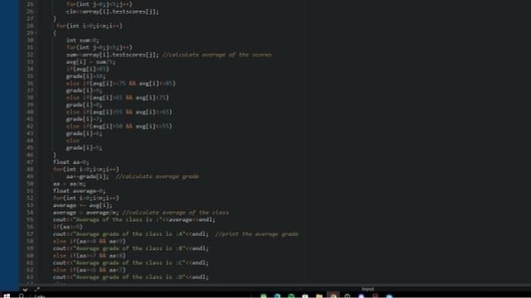Click the comment '//calculate average of the scores'
This screenshot has width=531, height=298.
(x=217, y=55)
